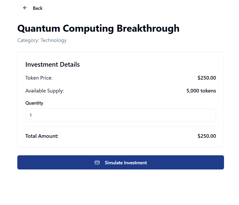The height and width of the screenshot is (205, 239).
Task: Click the Quantity field label
Action: (34, 103)
